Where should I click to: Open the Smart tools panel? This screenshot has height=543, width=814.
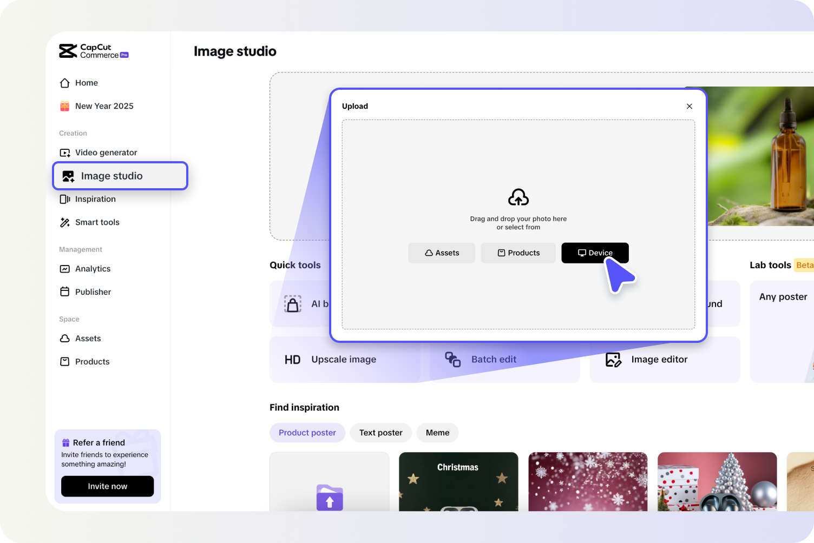coord(97,222)
